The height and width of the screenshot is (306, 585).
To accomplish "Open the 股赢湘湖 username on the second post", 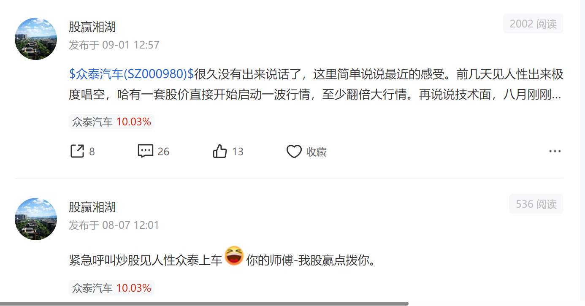I will (x=92, y=207).
